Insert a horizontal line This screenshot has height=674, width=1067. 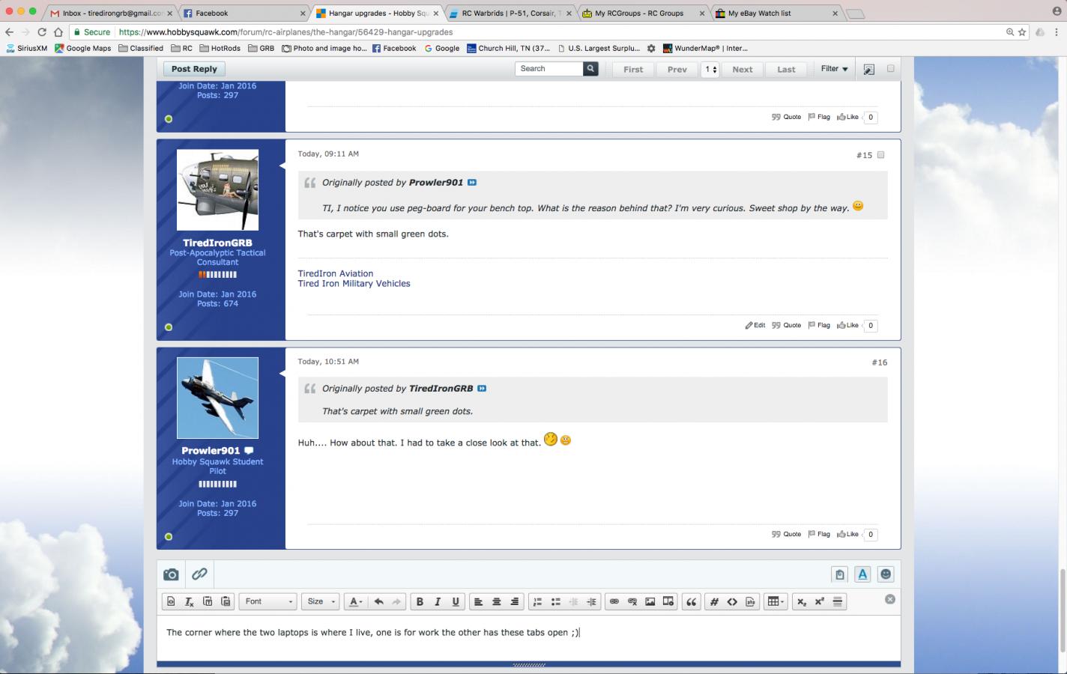click(838, 601)
